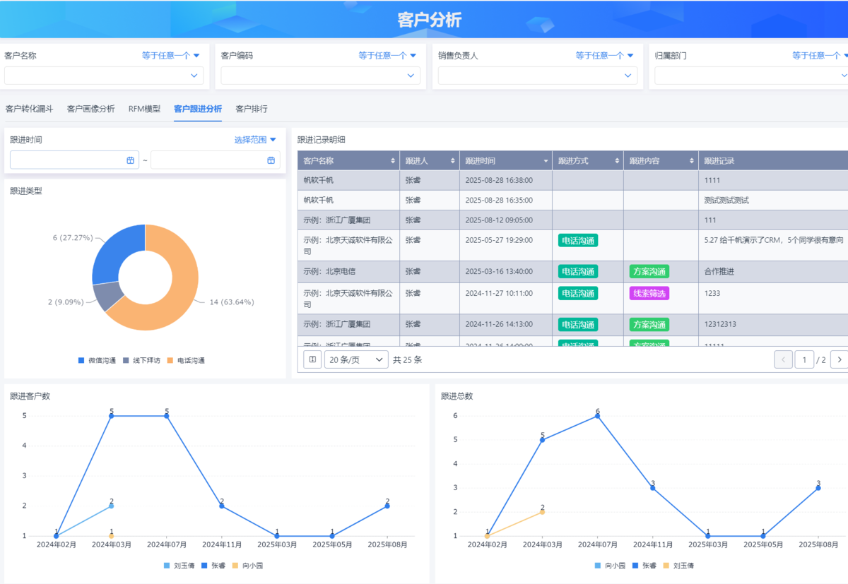Open the 选择范围 dropdown for 跟进时间

coord(256,140)
